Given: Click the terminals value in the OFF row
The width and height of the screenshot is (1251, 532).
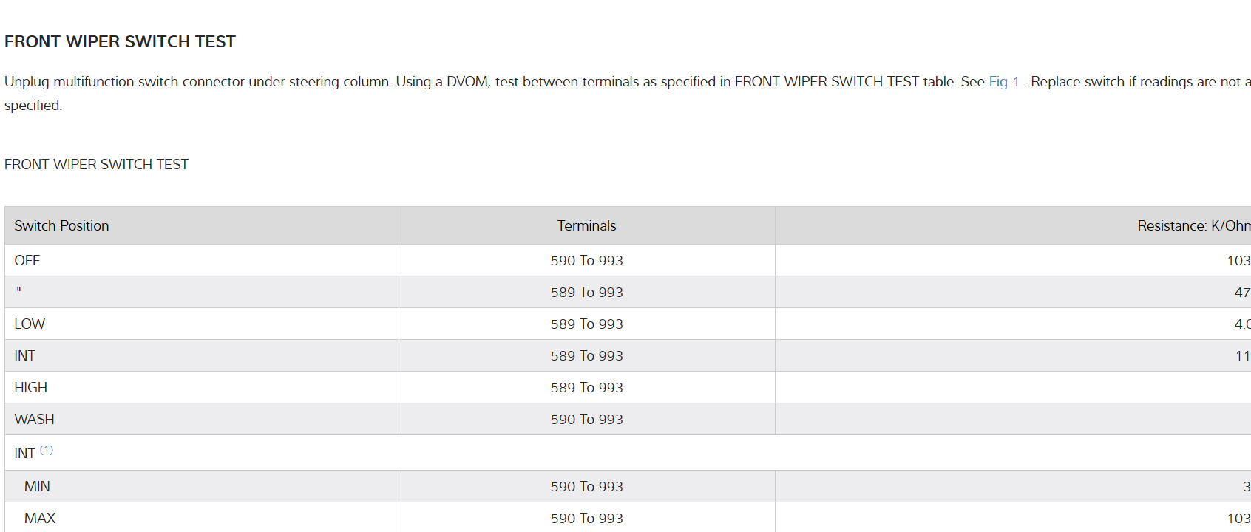Looking at the screenshot, I should 586,261.
